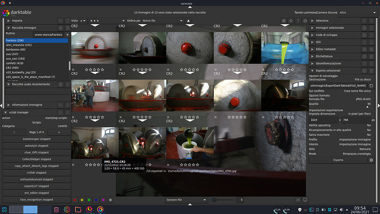Toggle grouped images icon in top toolbar
This screenshot has width=380, height=214.
click(x=284, y=21)
